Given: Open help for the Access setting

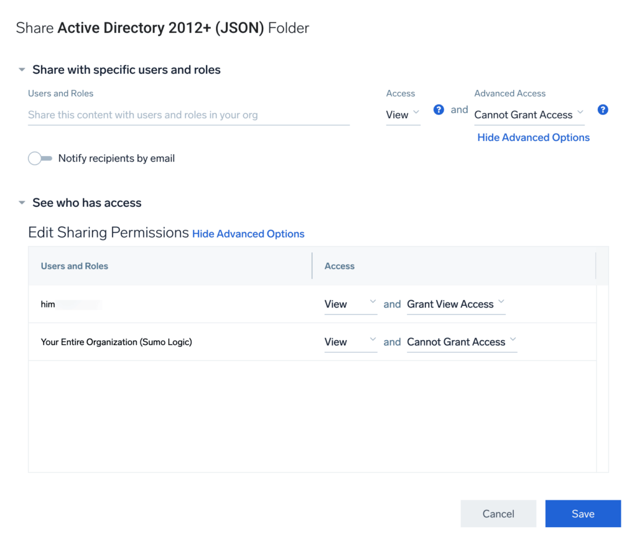Looking at the screenshot, I should click(x=439, y=109).
